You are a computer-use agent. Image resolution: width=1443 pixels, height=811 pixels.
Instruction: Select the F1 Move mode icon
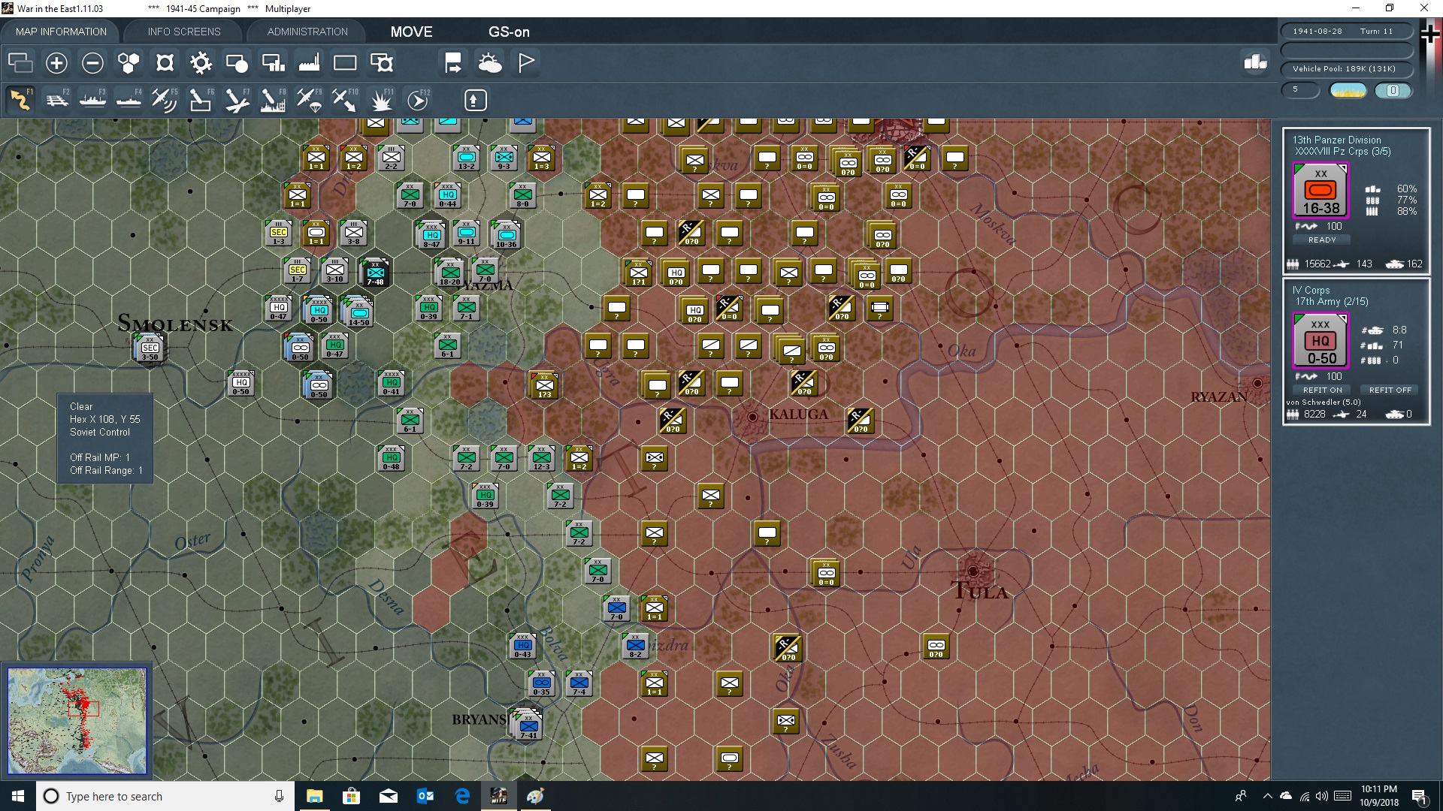pos(20,100)
